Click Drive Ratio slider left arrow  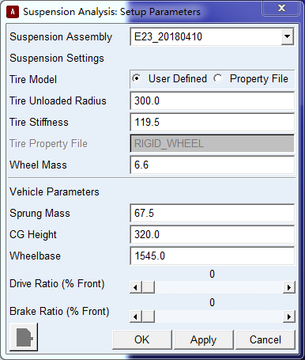pos(136,287)
